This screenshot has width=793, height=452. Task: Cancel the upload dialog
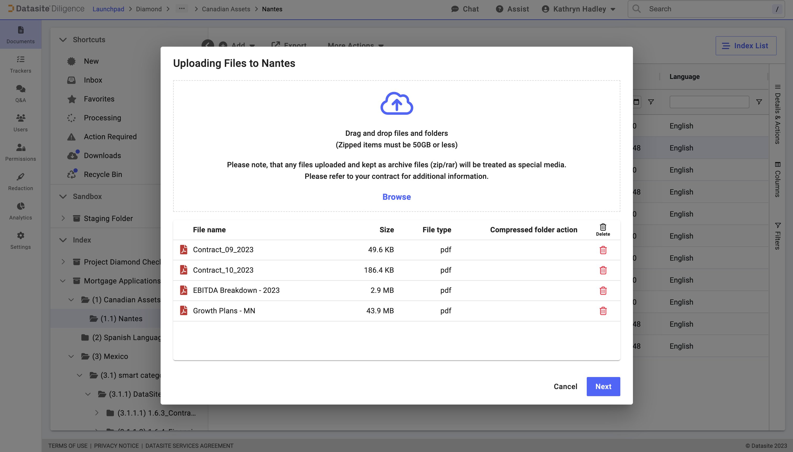click(565, 386)
